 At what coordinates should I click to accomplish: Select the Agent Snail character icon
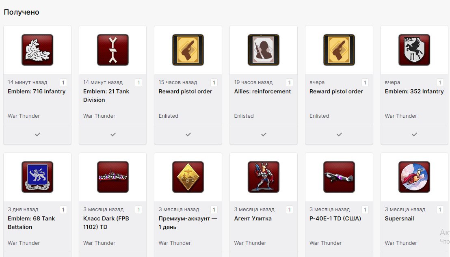click(x=264, y=177)
